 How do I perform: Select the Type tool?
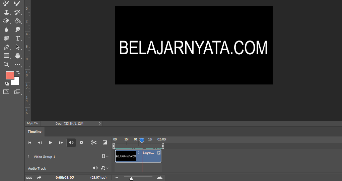point(17,39)
